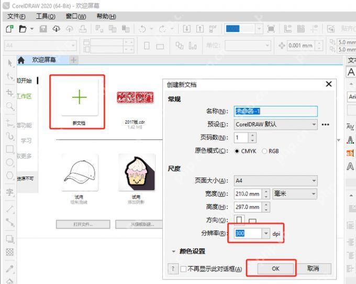356x284 pixels.
Task: Click the New from template button
Action: 139,224
